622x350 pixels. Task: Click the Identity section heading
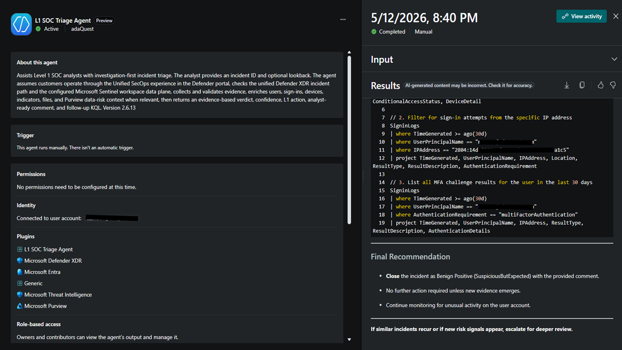[26, 205]
